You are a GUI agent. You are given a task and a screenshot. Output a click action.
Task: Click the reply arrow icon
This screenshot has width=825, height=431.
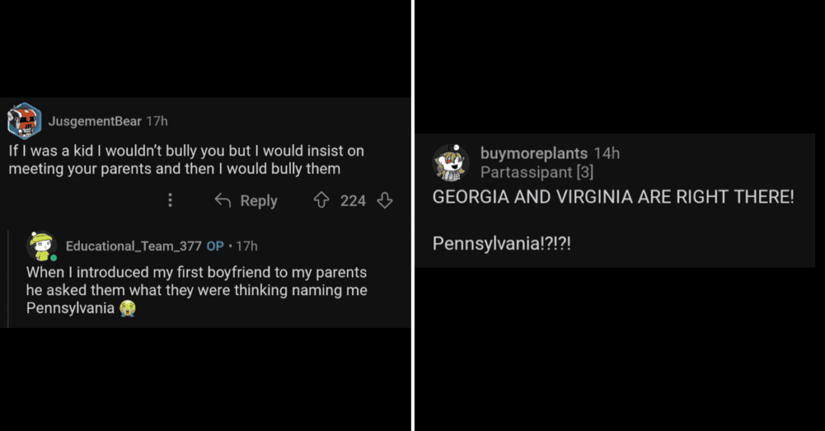click(223, 201)
